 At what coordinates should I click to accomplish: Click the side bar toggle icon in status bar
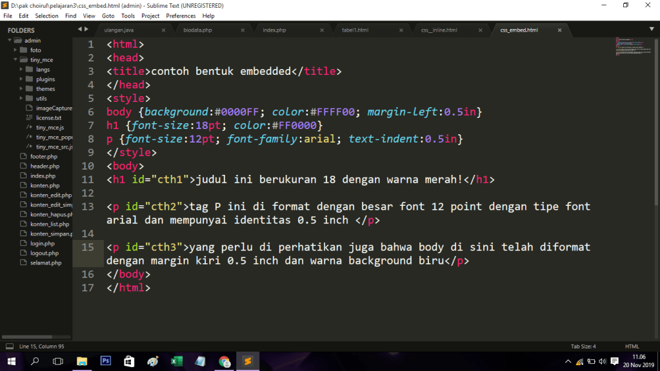9,346
